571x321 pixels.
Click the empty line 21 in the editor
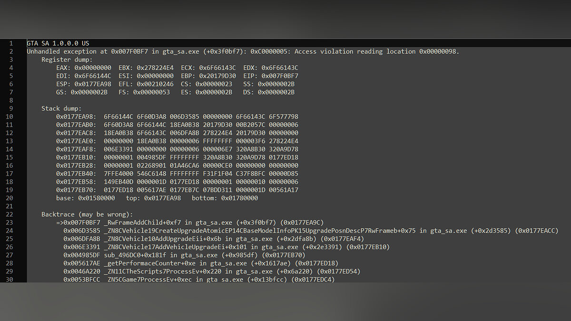(x=190, y=206)
